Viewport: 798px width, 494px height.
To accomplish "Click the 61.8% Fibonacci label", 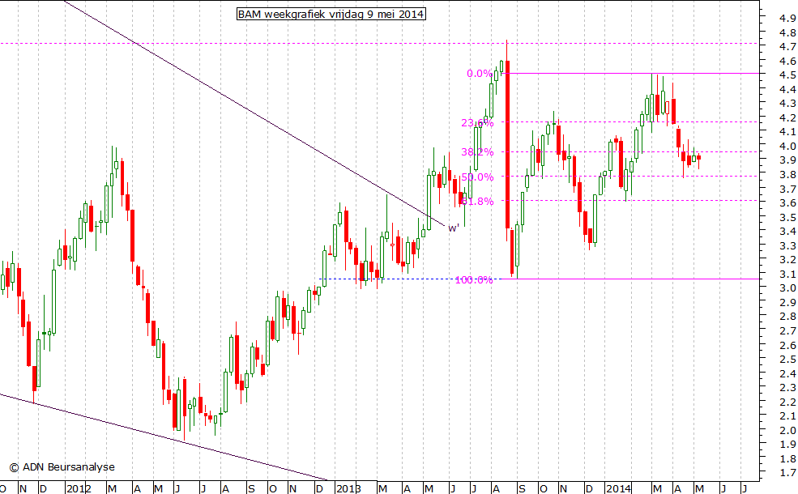I will (x=478, y=202).
